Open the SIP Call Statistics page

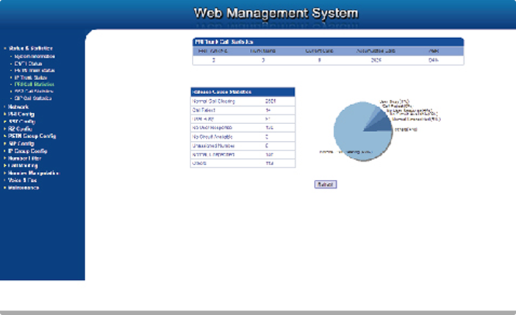point(33,98)
